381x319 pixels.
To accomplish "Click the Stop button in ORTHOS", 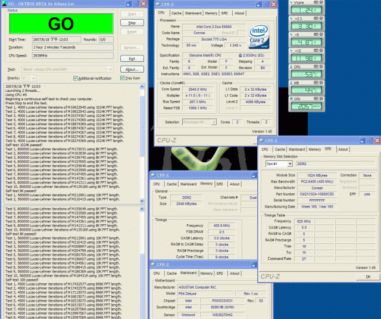I will pos(132,23).
